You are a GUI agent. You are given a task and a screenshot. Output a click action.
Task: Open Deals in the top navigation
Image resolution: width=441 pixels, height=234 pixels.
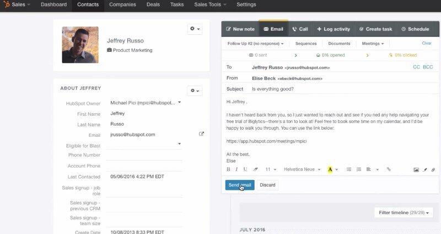coord(154,5)
